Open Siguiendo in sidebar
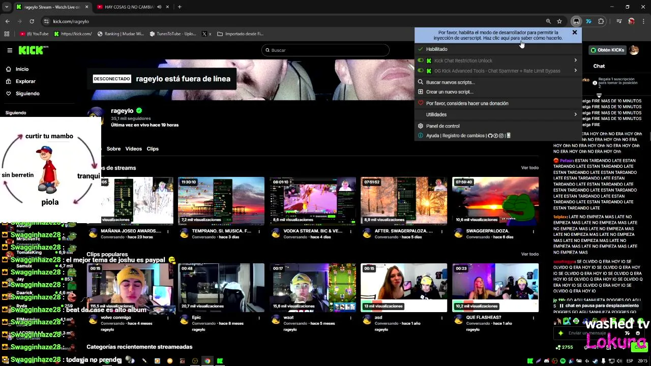 tap(27, 94)
